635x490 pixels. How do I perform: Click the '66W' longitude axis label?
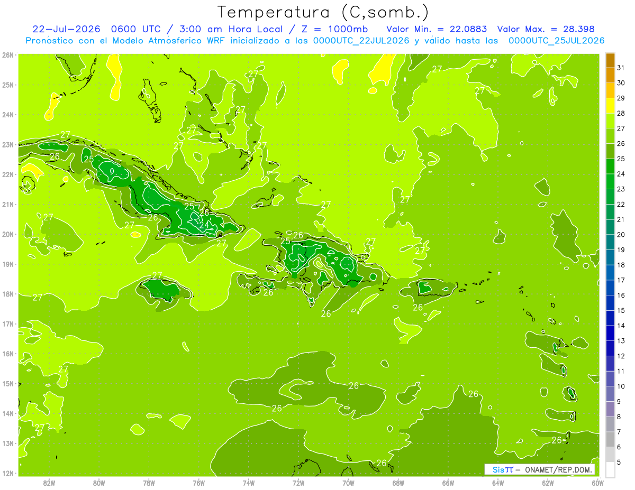point(448,483)
